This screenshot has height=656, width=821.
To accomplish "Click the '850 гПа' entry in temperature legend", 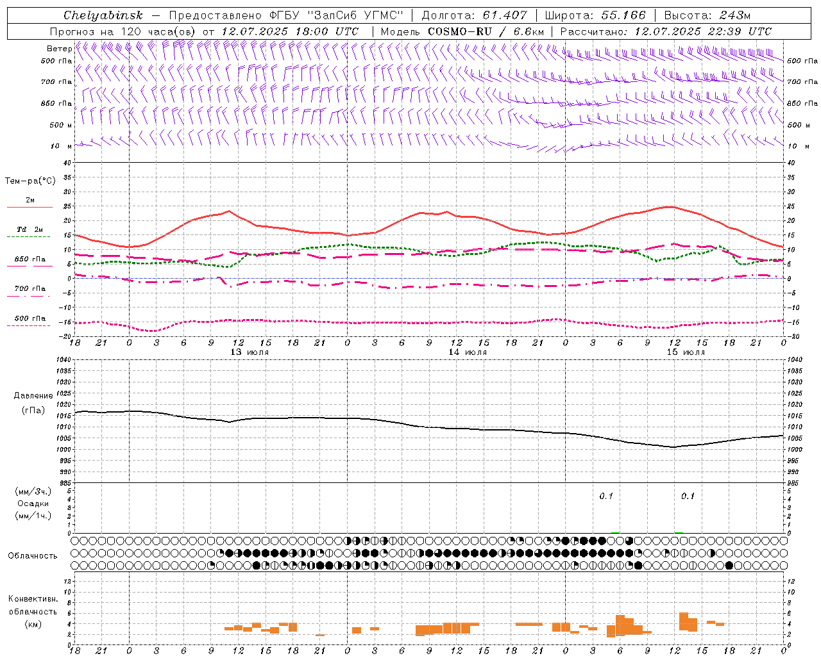I will pyautogui.click(x=30, y=259).
